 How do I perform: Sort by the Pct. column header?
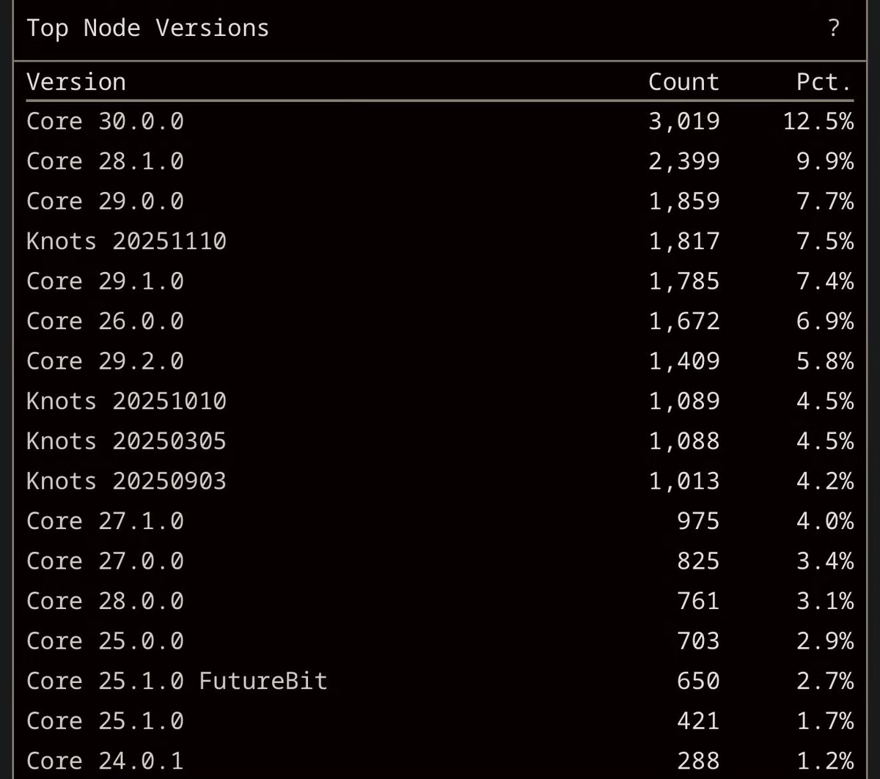pyautogui.click(x=825, y=82)
